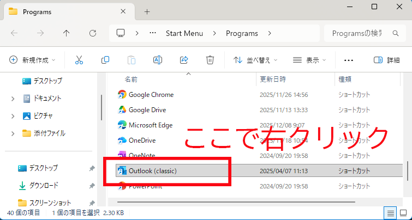The image size is (412, 220).
Task: Click Programs breadcrumb in address bar
Action: (x=242, y=33)
